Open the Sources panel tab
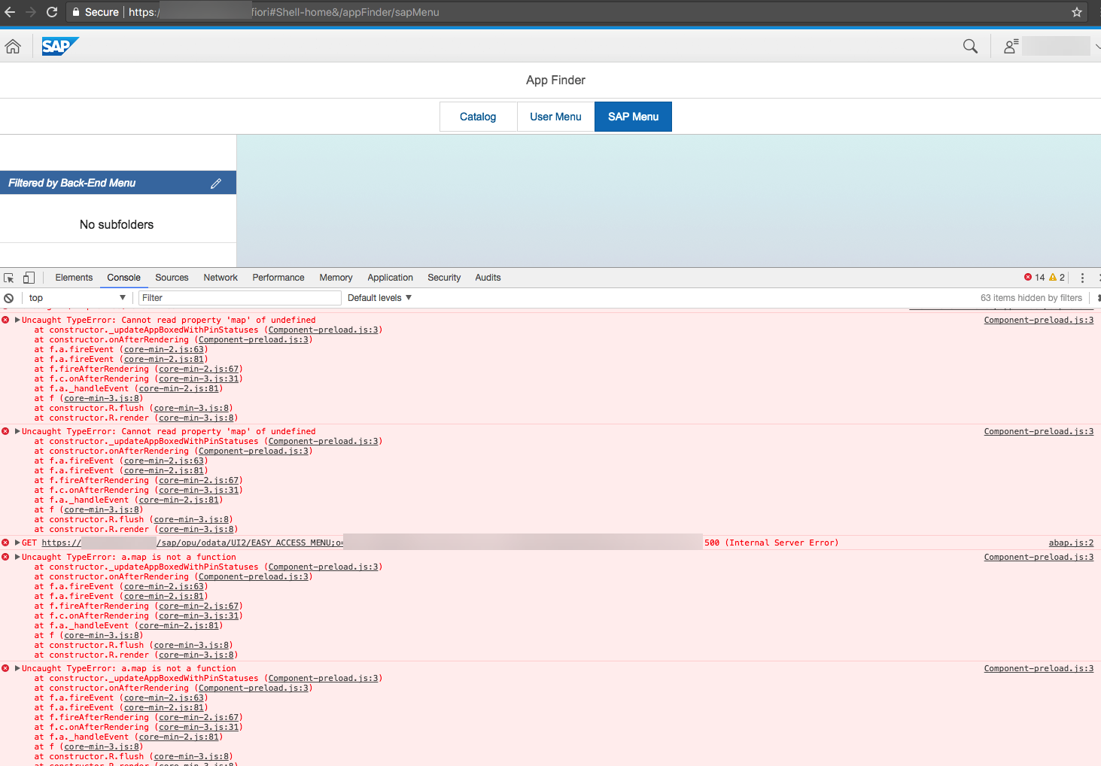 (172, 278)
